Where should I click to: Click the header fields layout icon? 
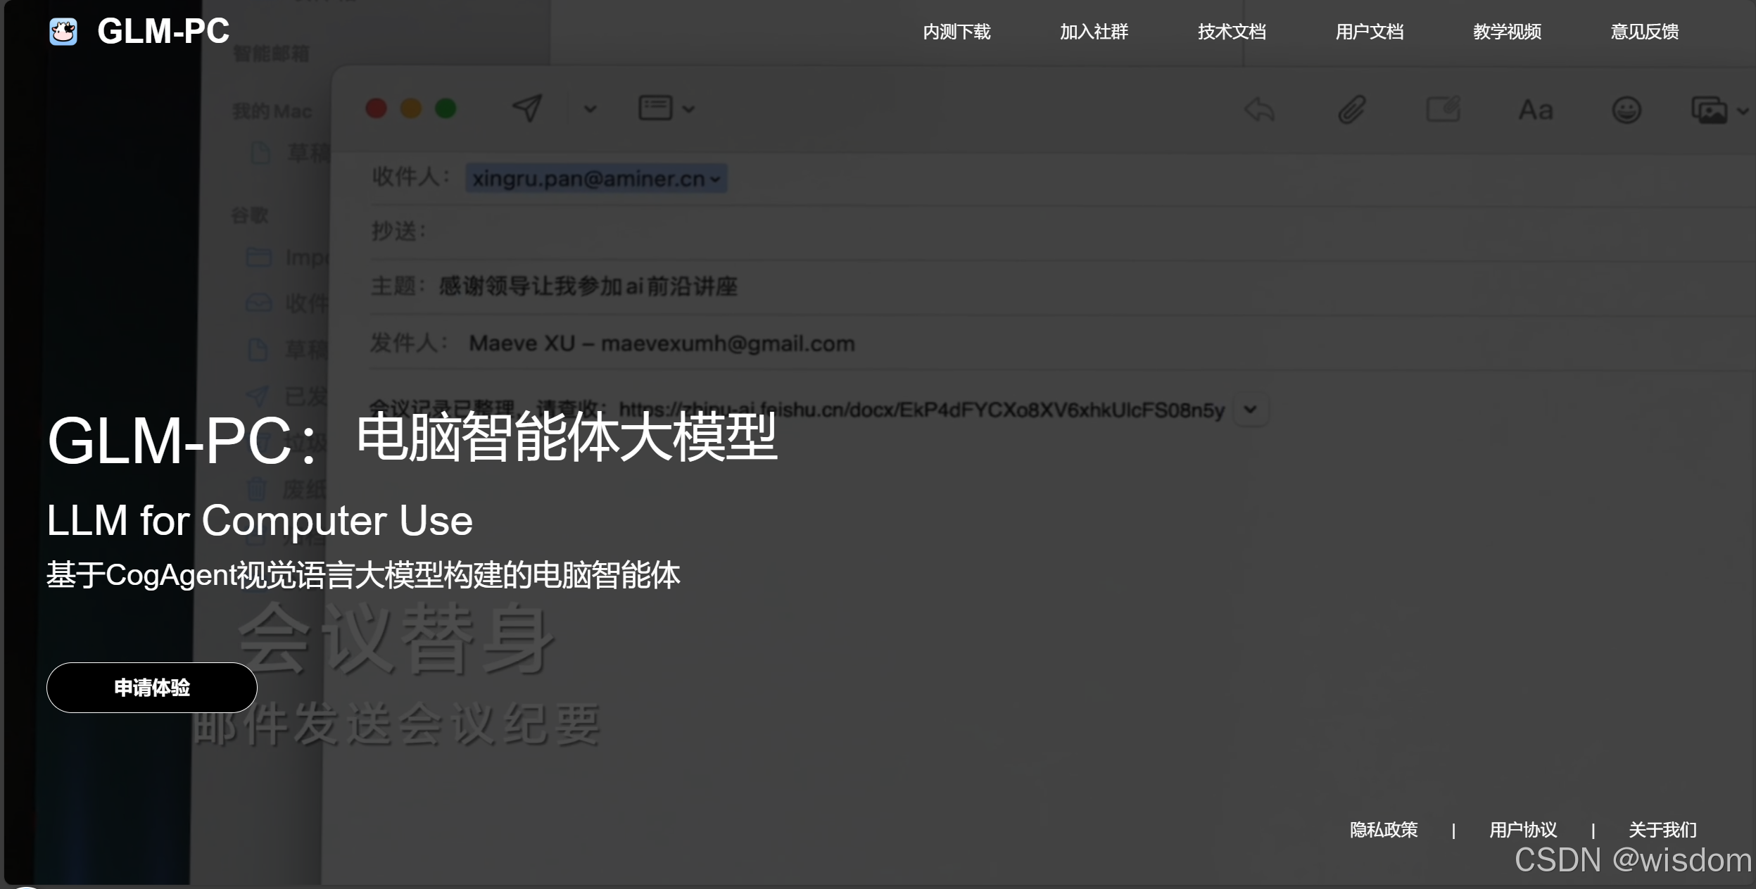pos(655,108)
